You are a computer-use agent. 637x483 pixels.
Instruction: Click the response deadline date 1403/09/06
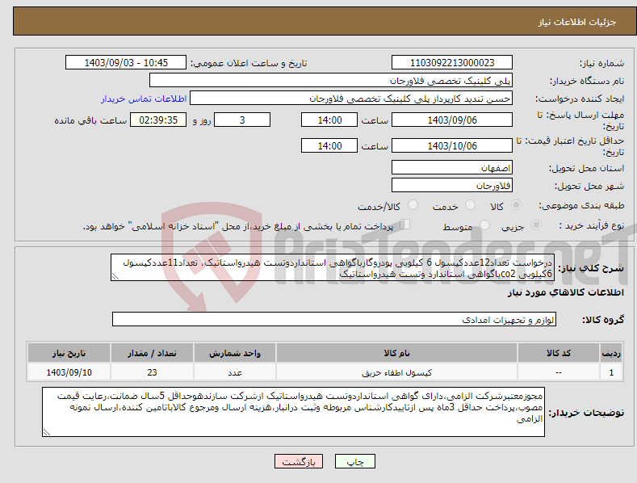[x=452, y=120]
